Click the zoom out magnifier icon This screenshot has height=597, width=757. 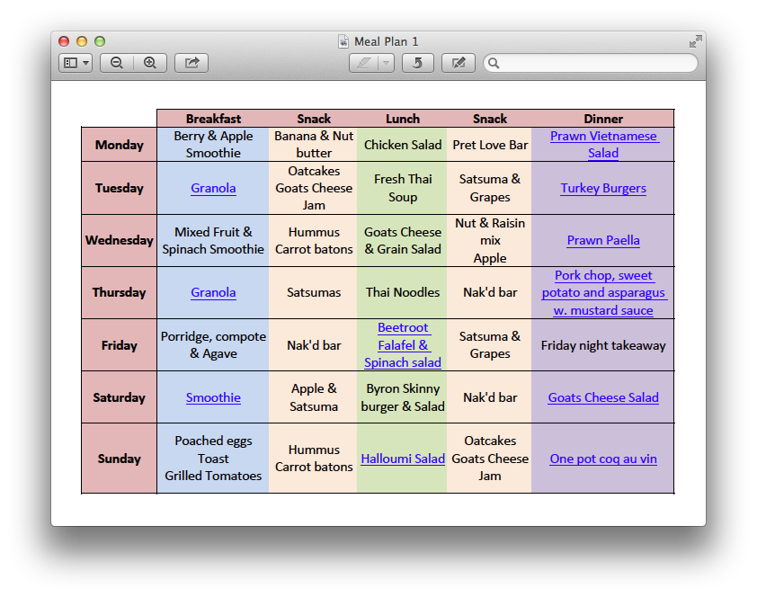coord(117,63)
